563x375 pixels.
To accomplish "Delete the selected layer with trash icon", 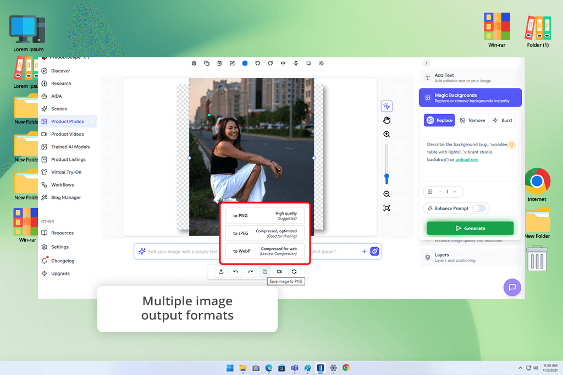I will [x=219, y=63].
